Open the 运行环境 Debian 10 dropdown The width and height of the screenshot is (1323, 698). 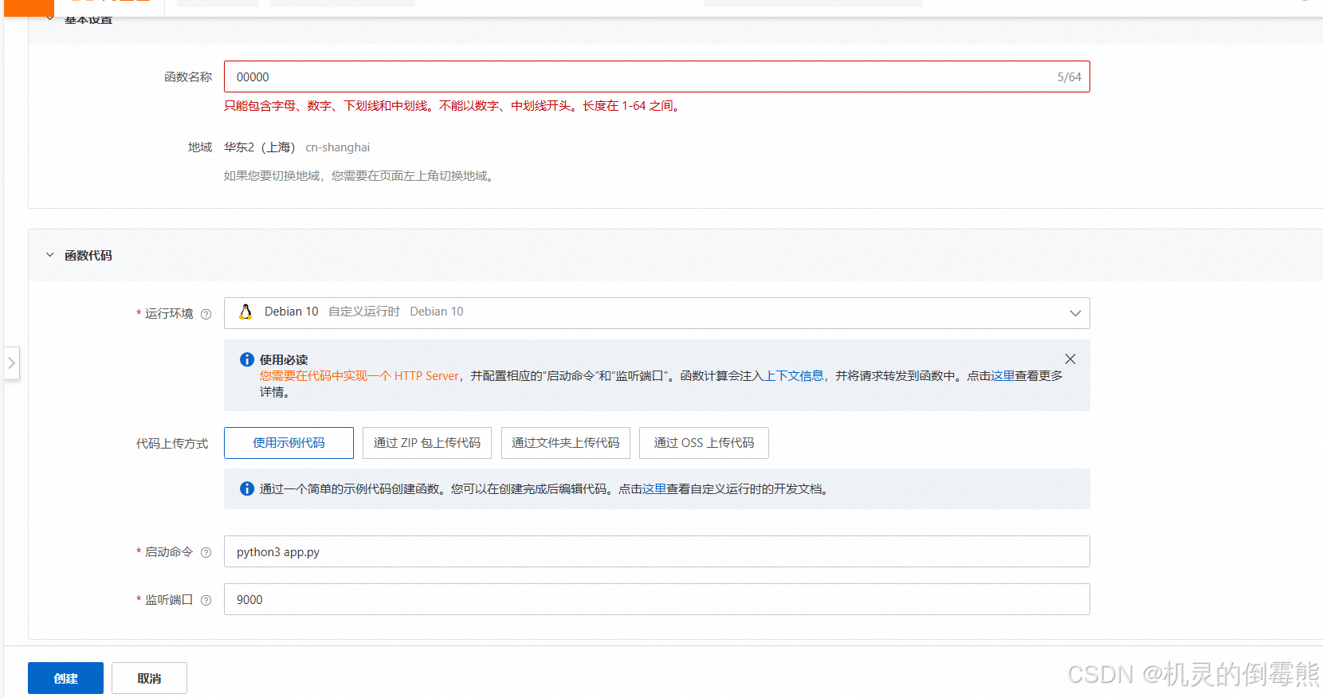click(x=657, y=312)
